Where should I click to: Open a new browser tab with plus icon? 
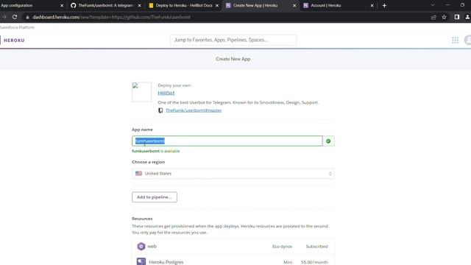tap(384, 5)
